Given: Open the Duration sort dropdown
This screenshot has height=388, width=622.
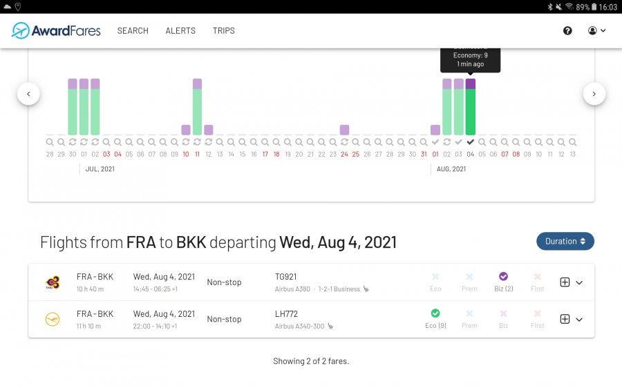Looking at the screenshot, I should coord(565,241).
